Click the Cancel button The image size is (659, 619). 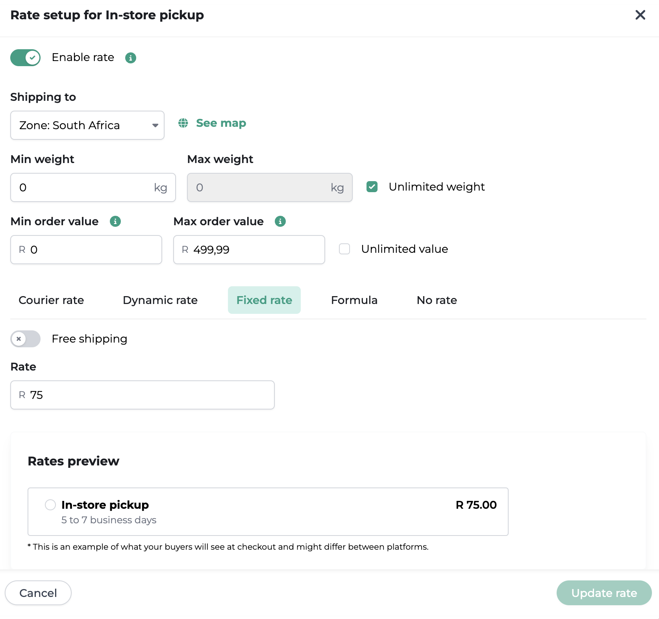point(38,593)
